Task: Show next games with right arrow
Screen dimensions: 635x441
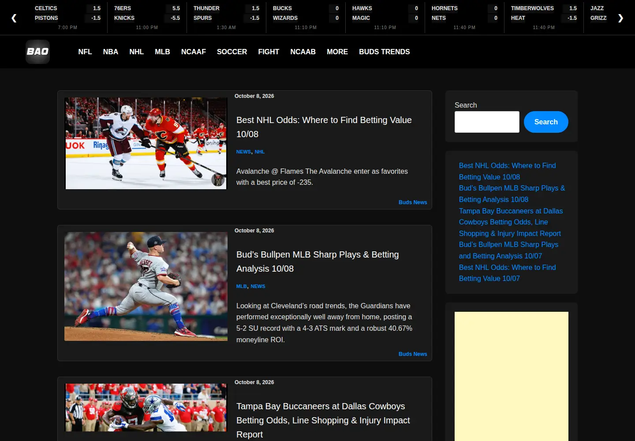Action: [x=620, y=18]
